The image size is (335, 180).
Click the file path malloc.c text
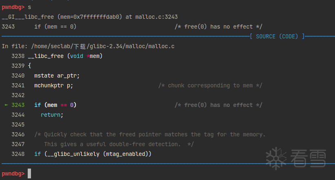tap(161, 46)
